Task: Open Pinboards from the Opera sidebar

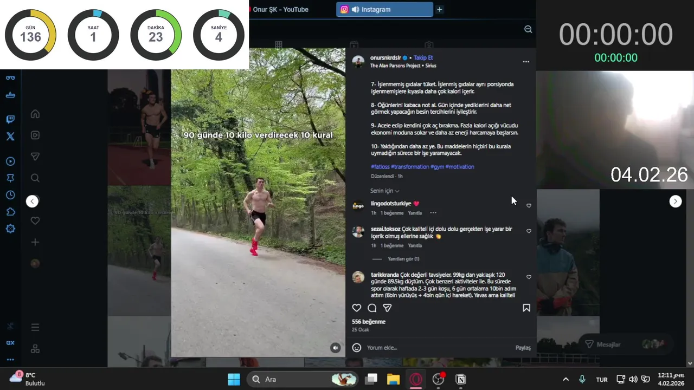Action: (x=10, y=178)
